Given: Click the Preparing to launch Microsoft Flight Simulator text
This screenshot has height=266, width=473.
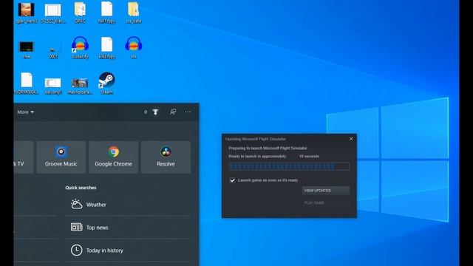Looking at the screenshot, I should click(x=268, y=148).
